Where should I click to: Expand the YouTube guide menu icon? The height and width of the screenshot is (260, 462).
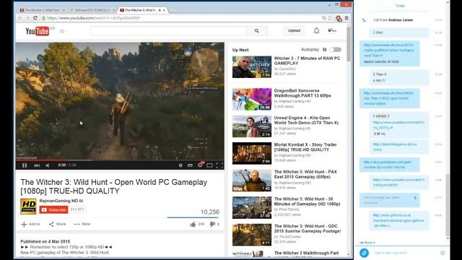(x=62, y=31)
